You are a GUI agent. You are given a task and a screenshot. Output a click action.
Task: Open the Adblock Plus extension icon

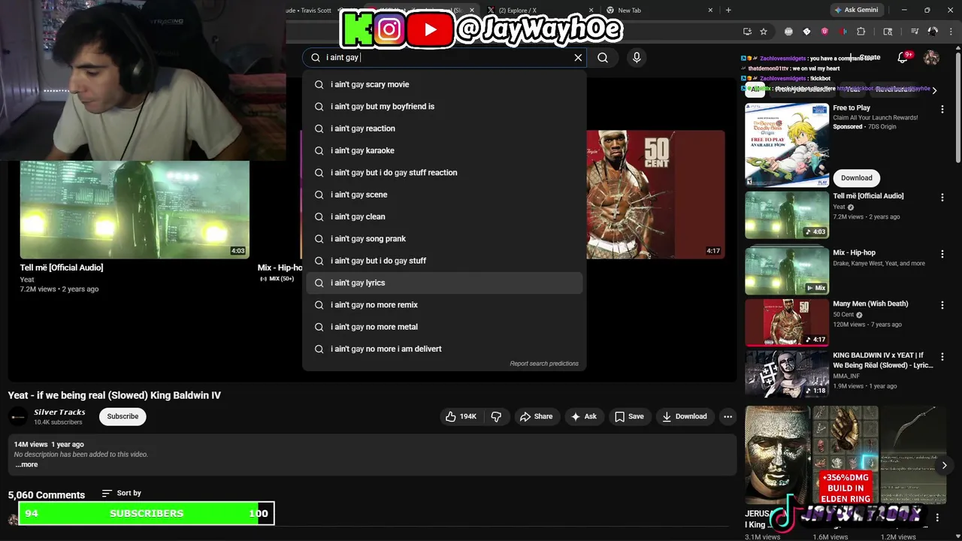coord(788,32)
